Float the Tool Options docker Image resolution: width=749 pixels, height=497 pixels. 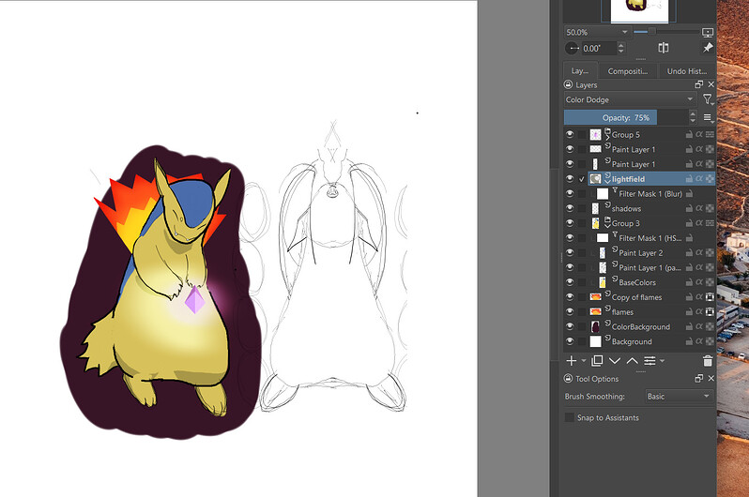(699, 378)
